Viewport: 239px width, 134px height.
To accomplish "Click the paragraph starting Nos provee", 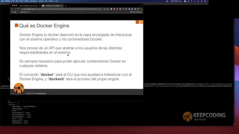I will [71, 50].
